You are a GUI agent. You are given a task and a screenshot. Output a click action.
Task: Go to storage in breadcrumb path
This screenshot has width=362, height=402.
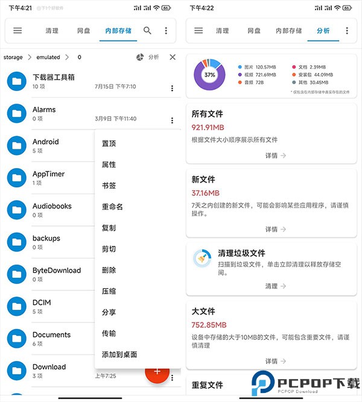point(13,57)
